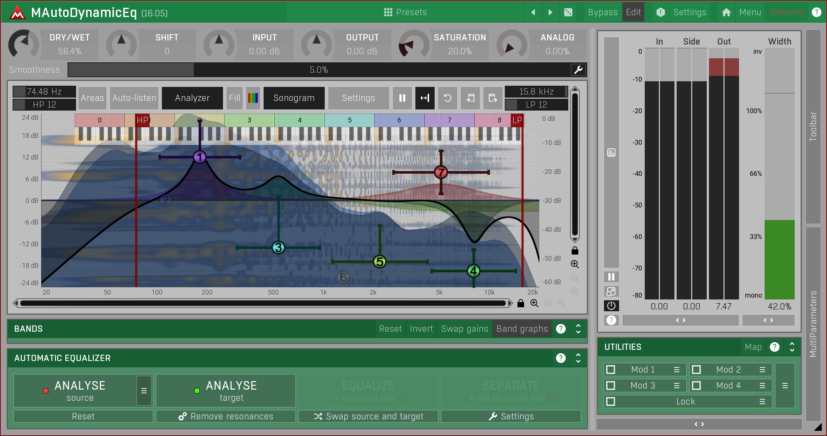Screen dimensions: 827x436
Task: Open smoothness wrench settings icon
Action: pyautogui.click(x=578, y=70)
